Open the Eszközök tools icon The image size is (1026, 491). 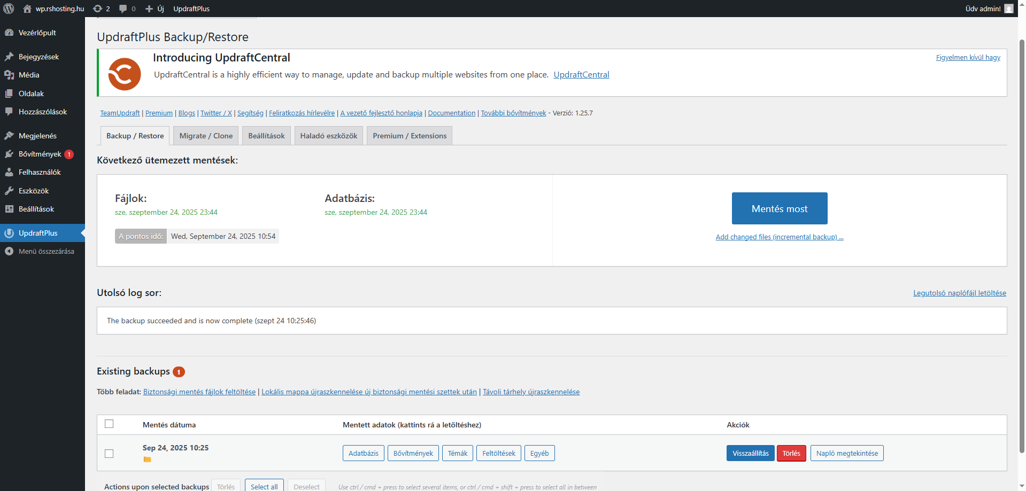[9, 190]
